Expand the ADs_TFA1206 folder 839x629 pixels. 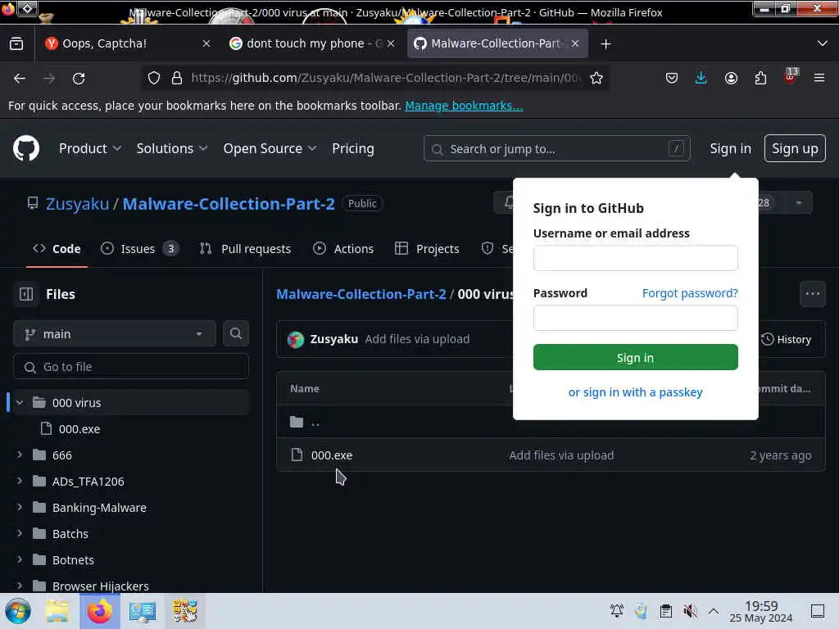20,481
